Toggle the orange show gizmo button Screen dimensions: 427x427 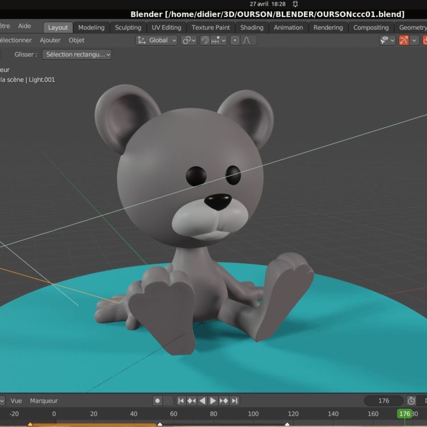click(404, 40)
